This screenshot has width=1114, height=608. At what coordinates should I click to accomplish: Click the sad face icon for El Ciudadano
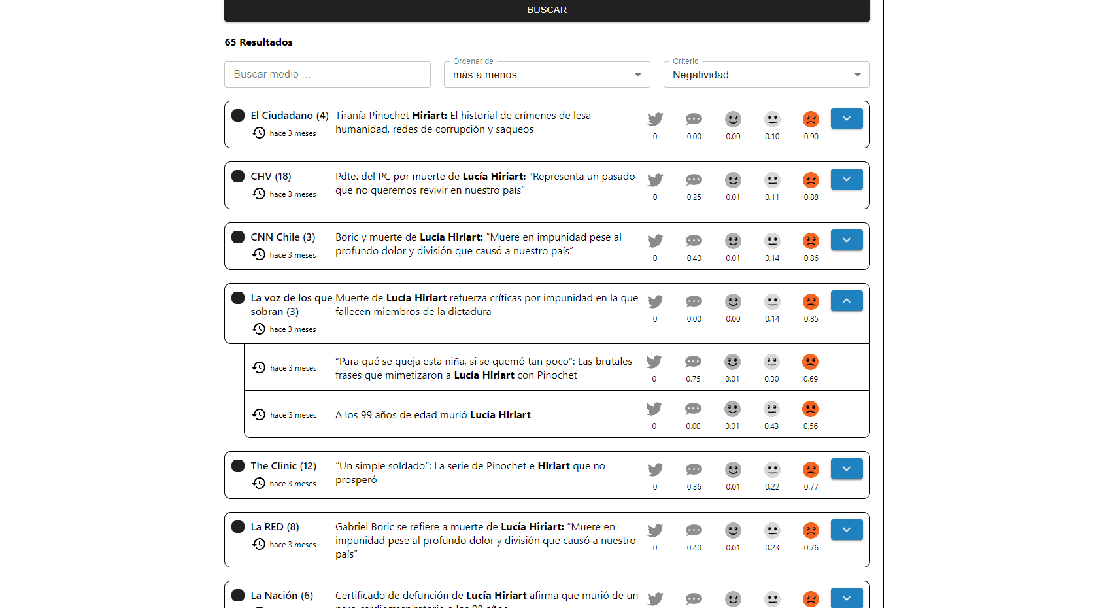(x=811, y=119)
